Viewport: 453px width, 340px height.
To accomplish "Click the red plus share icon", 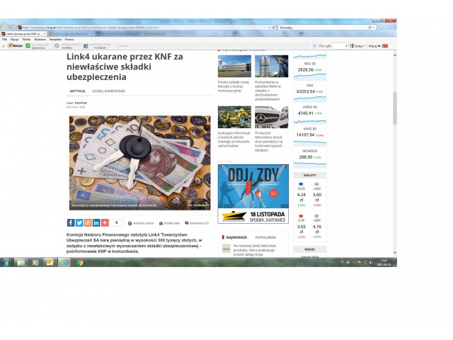I will 105,222.
